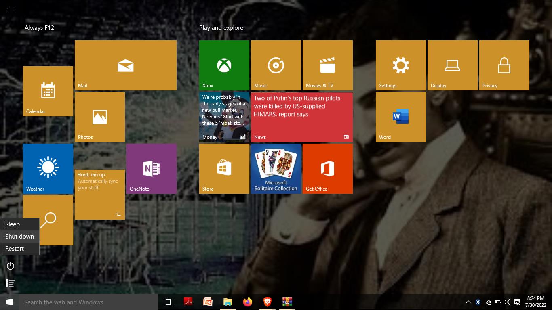Choose Shut down in the power menu
552x310 pixels.
[20, 237]
